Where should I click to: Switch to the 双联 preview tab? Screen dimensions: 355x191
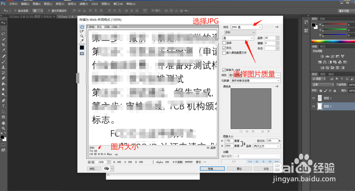point(107,27)
